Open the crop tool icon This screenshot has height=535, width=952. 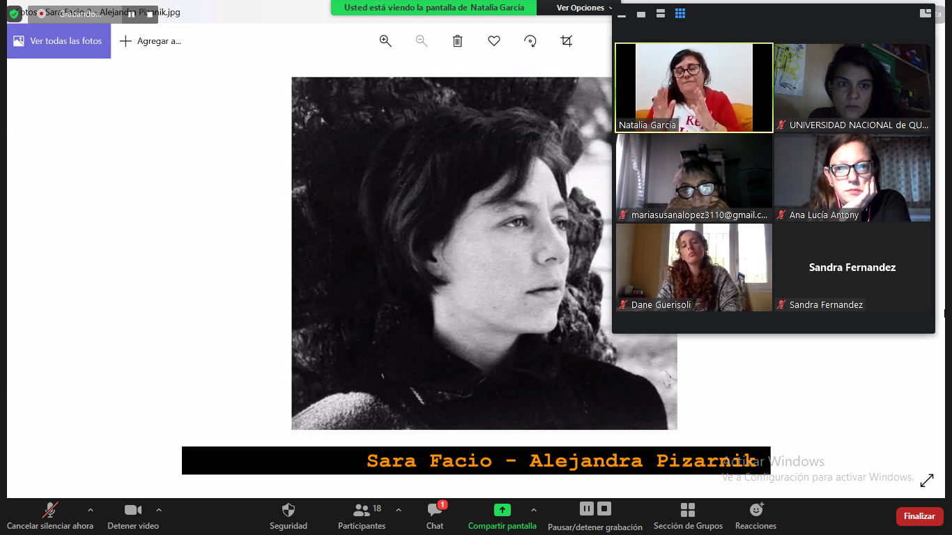(x=567, y=41)
